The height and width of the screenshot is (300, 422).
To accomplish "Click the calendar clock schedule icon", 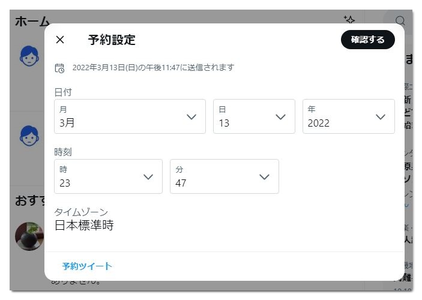I will pos(59,68).
